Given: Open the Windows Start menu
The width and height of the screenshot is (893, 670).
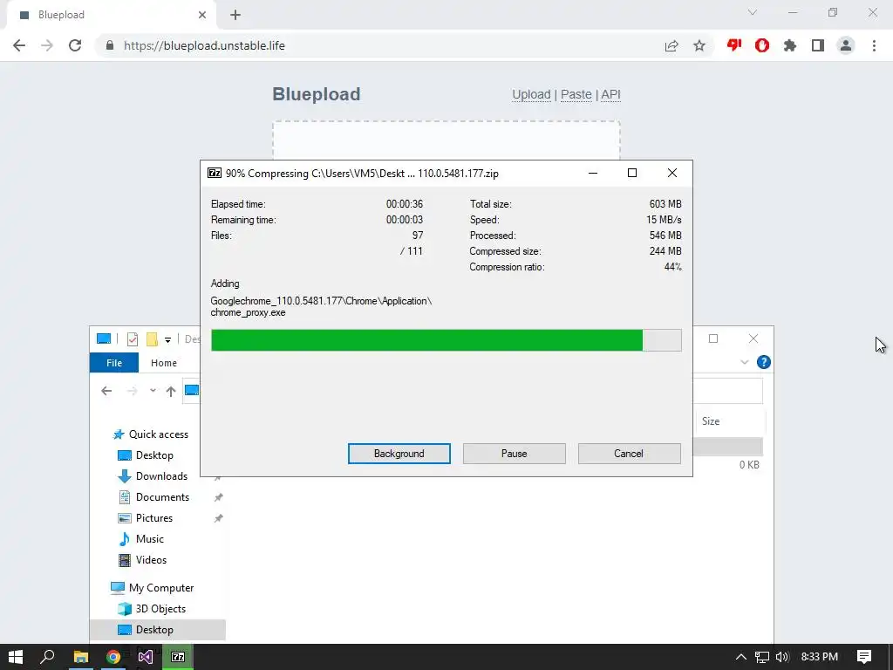Looking at the screenshot, I should pos(16,657).
